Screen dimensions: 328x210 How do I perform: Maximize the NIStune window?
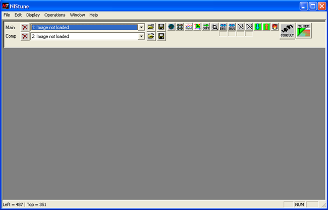313,6
